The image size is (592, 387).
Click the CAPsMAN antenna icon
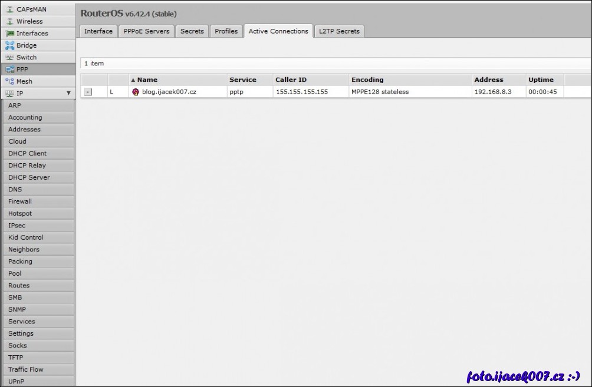point(9,9)
